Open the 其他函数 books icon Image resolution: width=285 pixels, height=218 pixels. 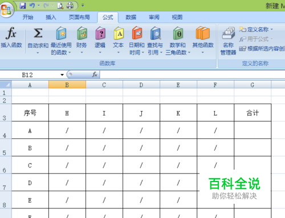click(x=203, y=33)
